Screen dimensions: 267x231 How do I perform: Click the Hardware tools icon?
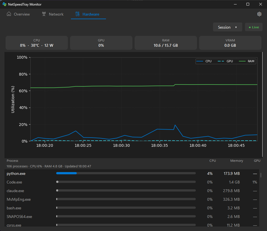78,14
